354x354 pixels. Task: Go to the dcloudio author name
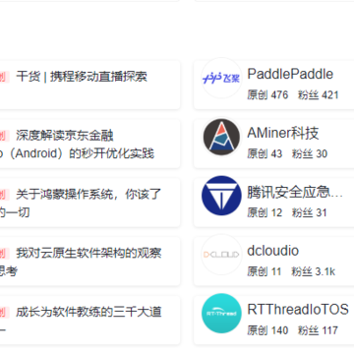[x=273, y=251]
